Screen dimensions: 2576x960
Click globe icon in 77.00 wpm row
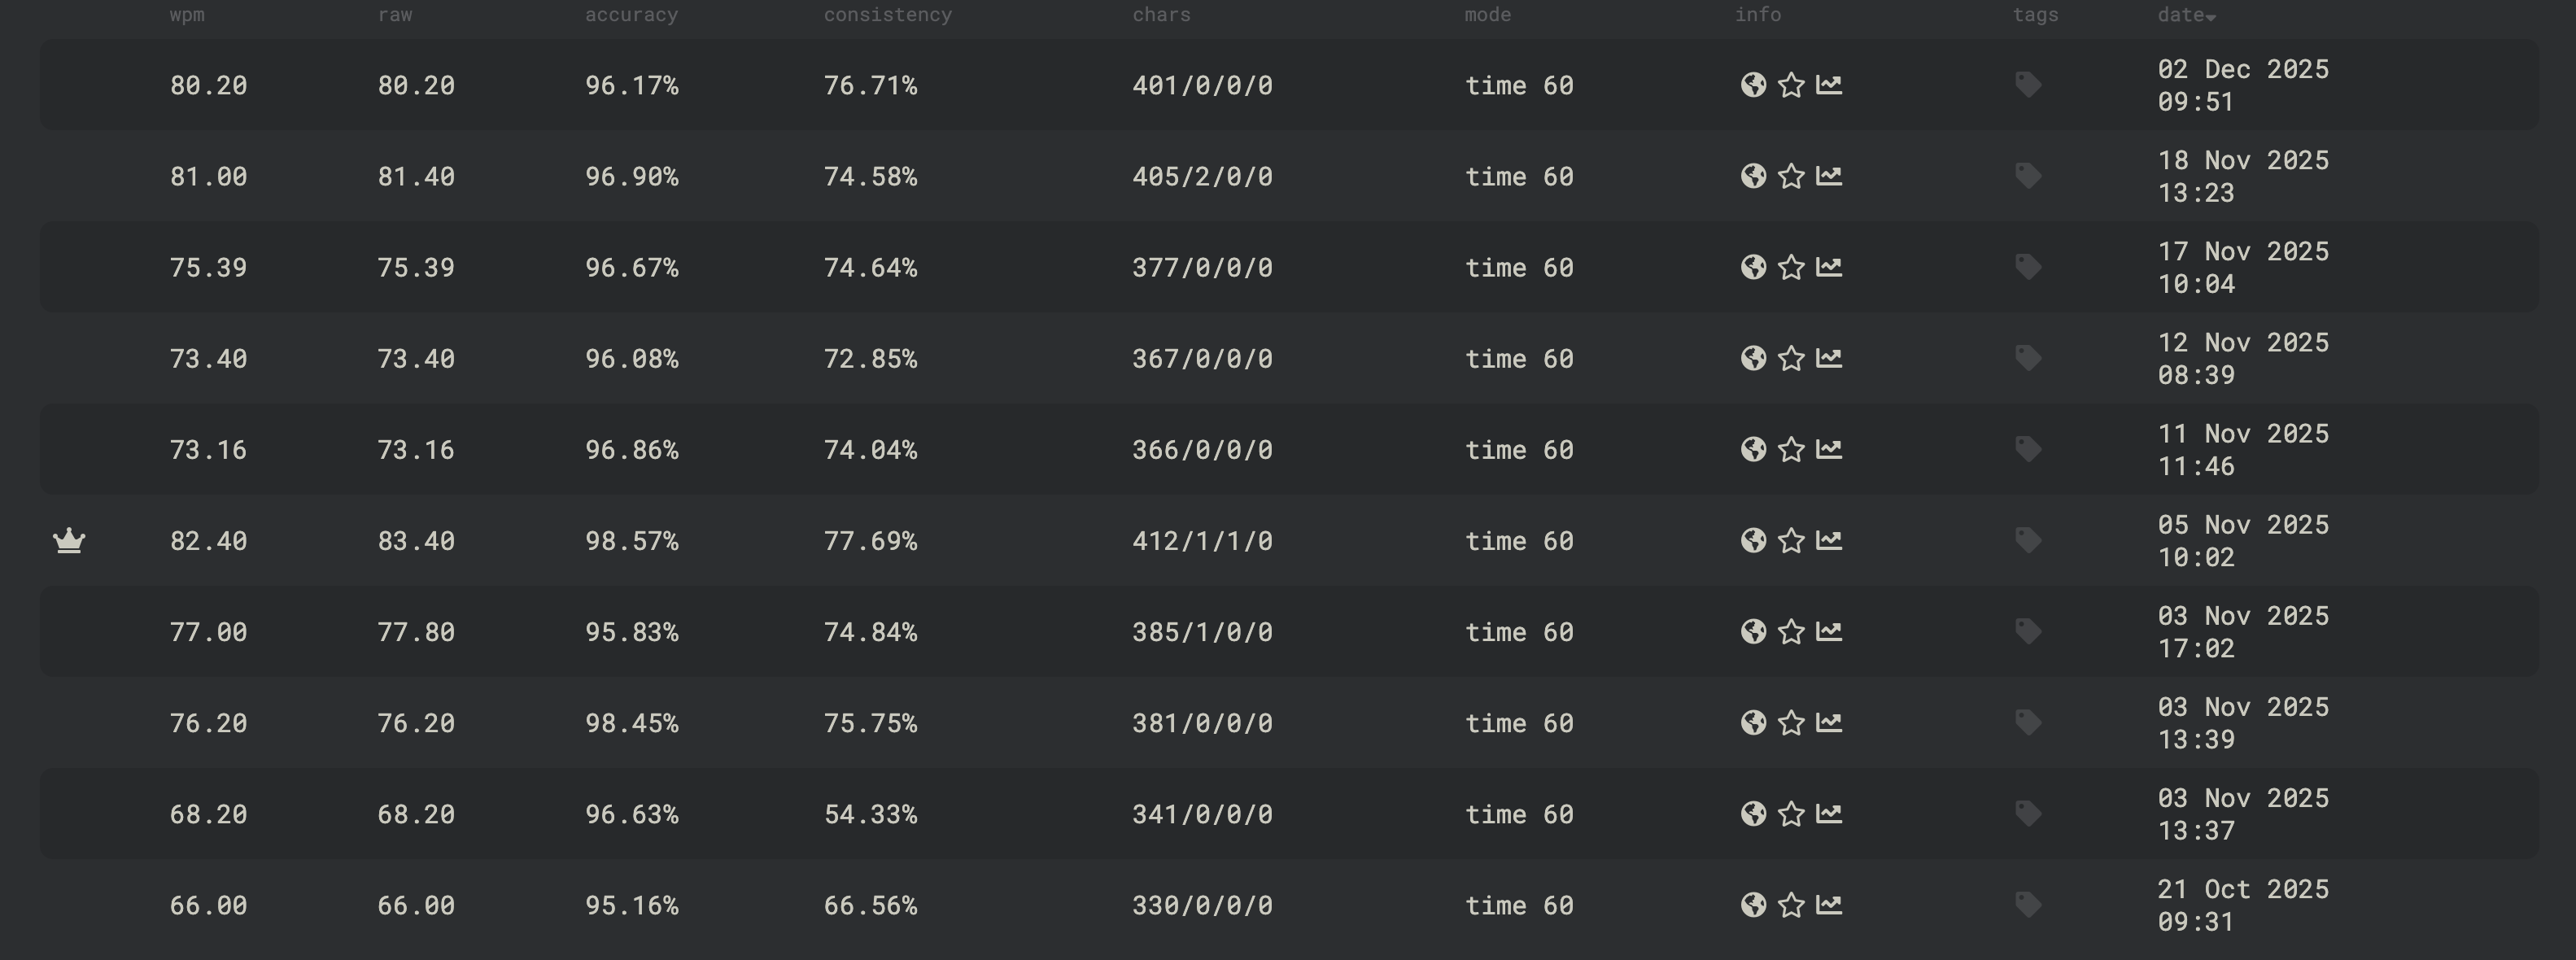point(1753,632)
